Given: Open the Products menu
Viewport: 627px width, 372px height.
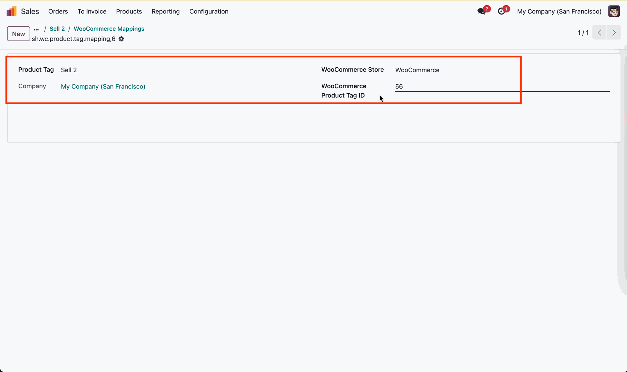Looking at the screenshot, I should click(129, 11).
